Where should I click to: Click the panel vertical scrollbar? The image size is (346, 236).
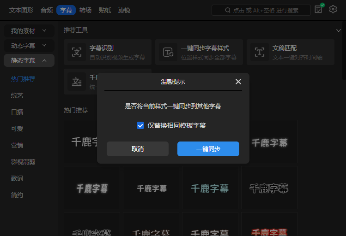coord(344,51)
